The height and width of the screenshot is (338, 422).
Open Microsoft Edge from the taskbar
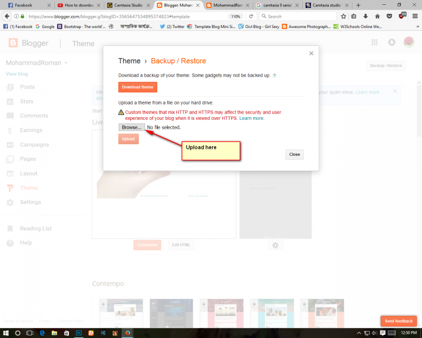coord(42,333)
